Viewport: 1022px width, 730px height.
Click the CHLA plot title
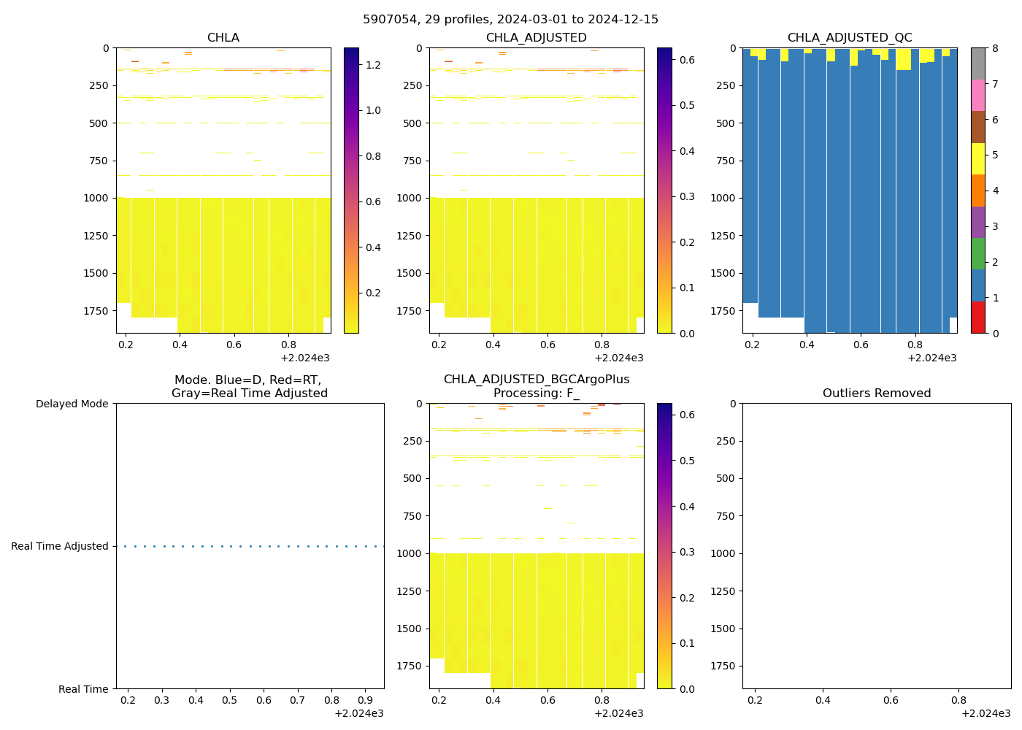[223, 38]
